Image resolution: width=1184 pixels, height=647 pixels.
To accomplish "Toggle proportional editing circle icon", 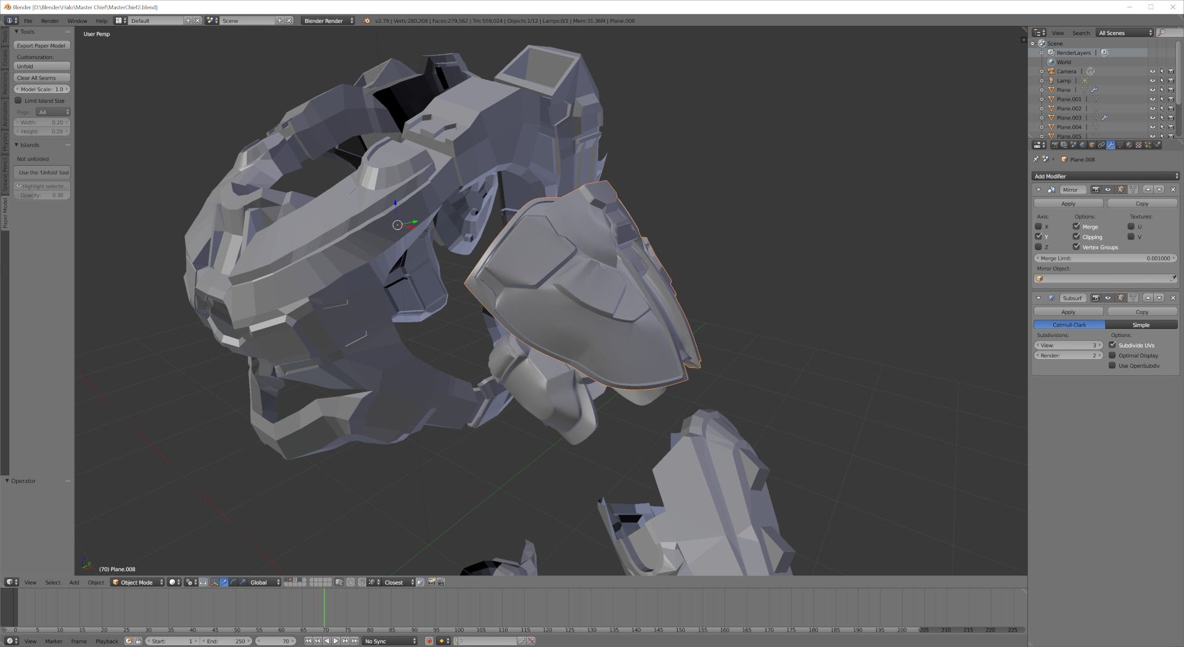I will [x=350, y=582].
